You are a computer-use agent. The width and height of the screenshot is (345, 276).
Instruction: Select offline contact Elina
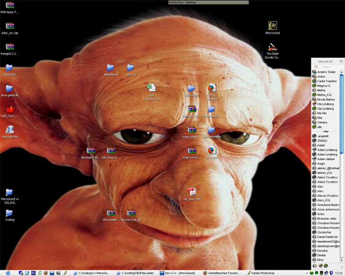click(326, 260)
